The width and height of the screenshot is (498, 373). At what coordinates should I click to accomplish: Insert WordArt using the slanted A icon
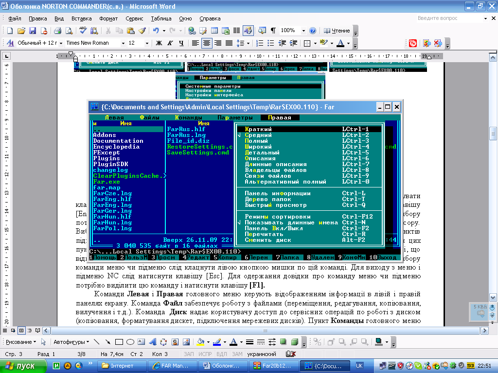[153, 342]
